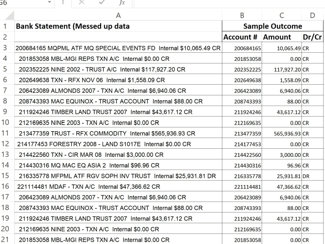
Task: Click account number 202352225 in column B
Action: pos(242,69)
